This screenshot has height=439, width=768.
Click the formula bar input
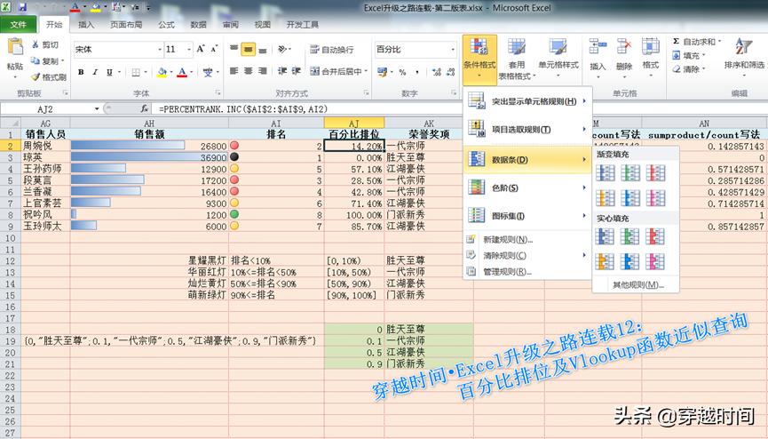461,109
